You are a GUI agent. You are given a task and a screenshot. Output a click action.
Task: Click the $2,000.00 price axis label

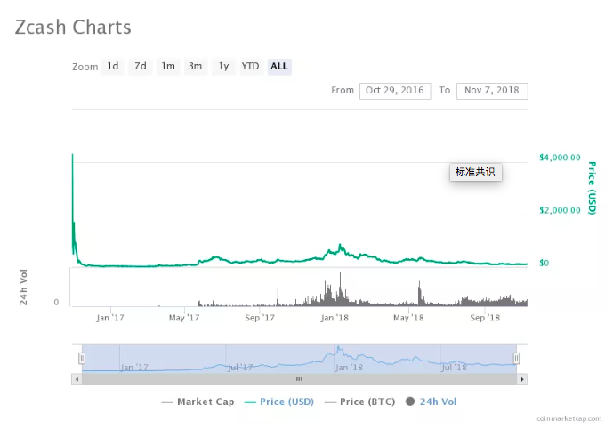[x=560, y=210]
